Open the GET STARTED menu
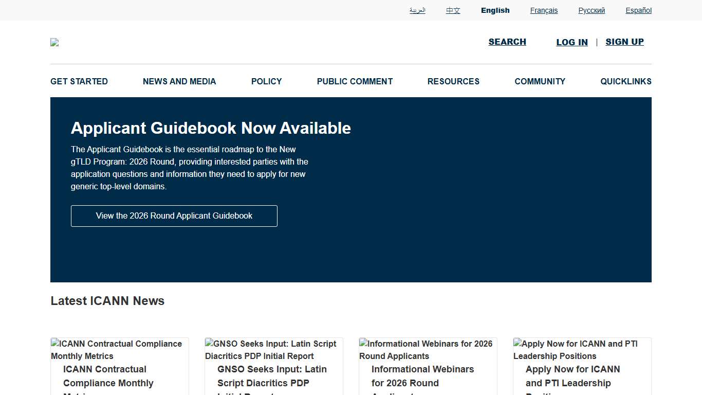Viewport: 702px width, 395px height. click(x=79, y=81)
